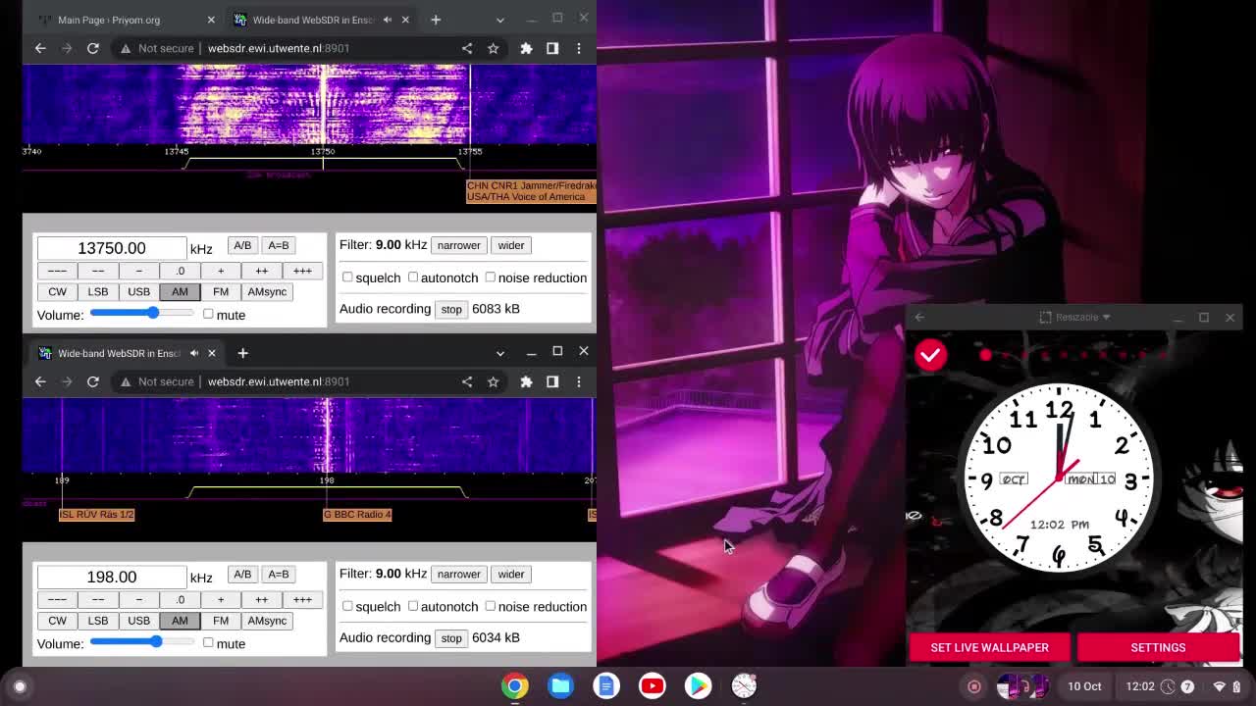Open tab search in the top browser window

pyautogui.click(x=500, y=20)
